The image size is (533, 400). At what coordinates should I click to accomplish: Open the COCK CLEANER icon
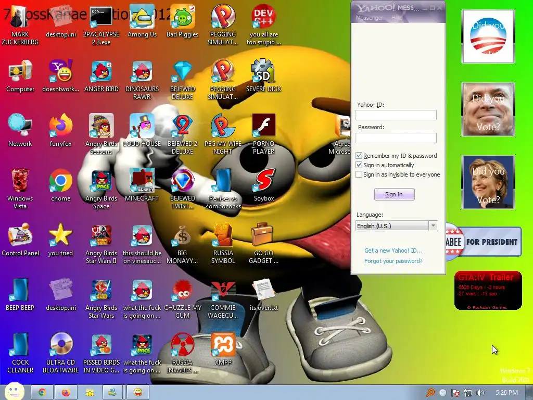click(x=20, y=353)
